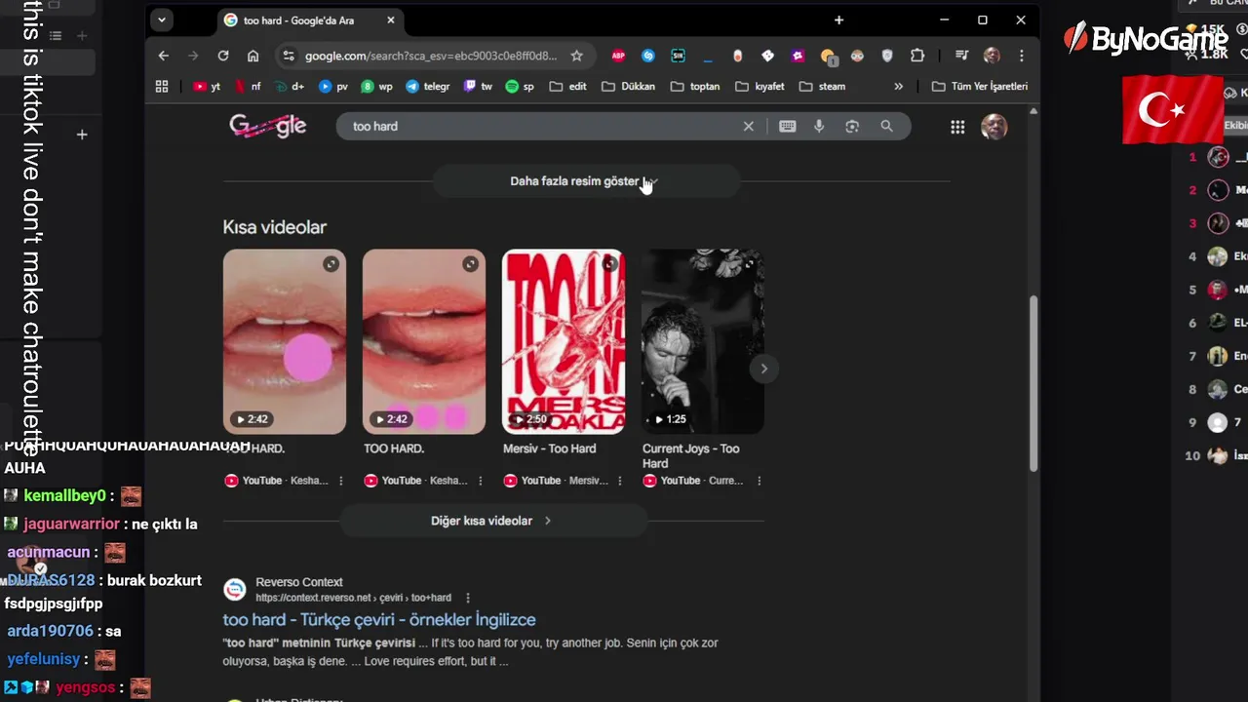Open the Dükkan bookmarks folder

[x=628, y=86]
